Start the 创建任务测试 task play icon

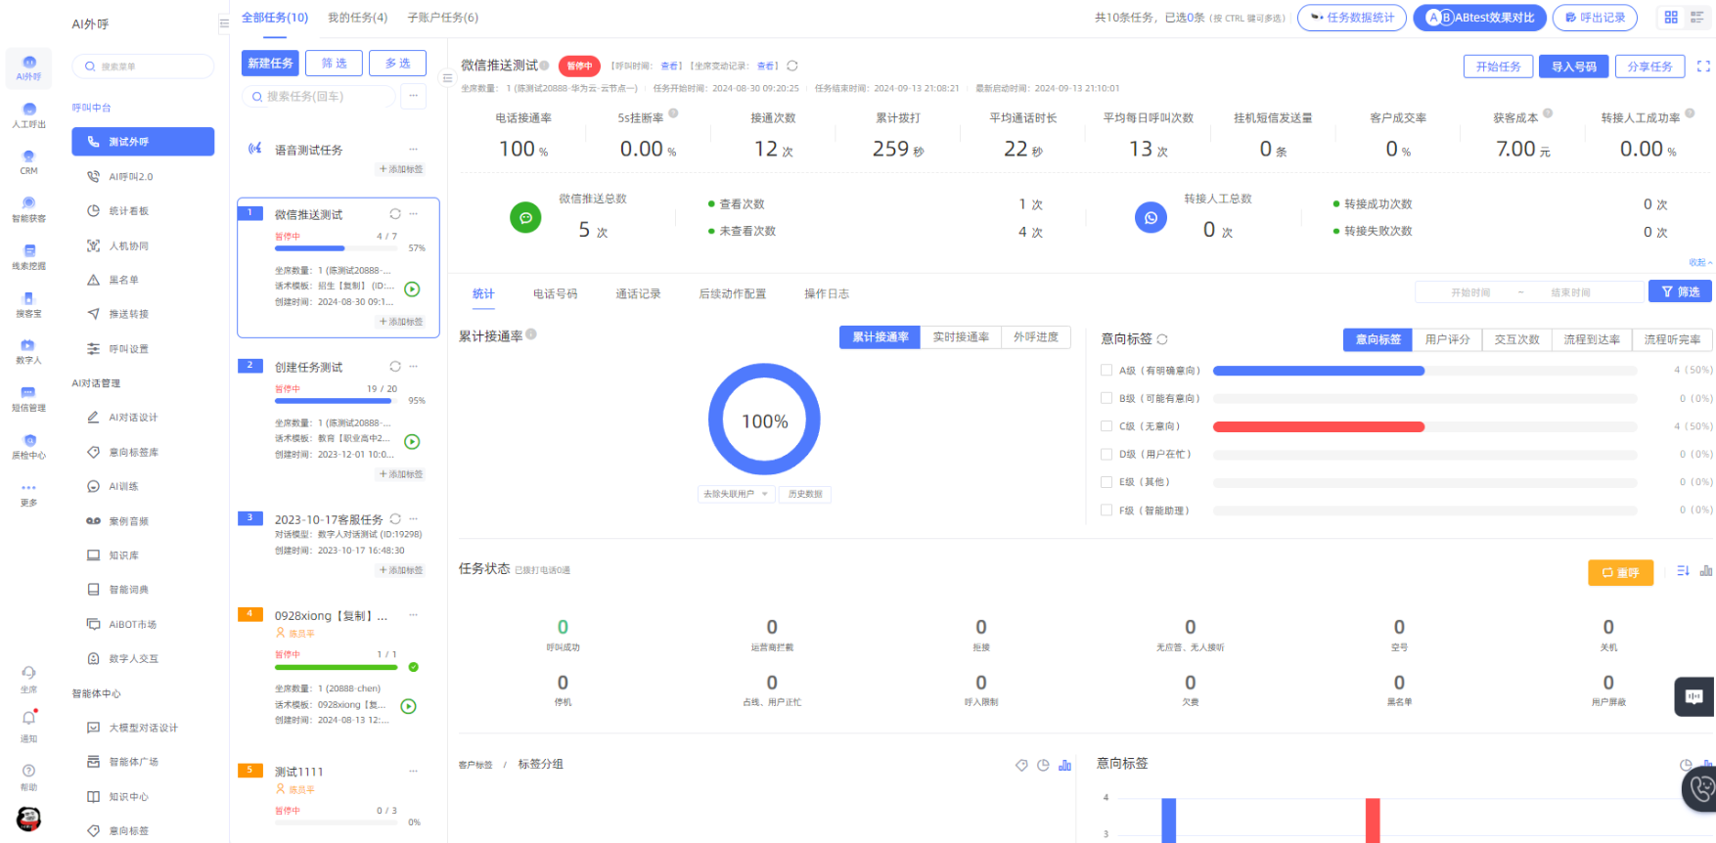(412, 442)
